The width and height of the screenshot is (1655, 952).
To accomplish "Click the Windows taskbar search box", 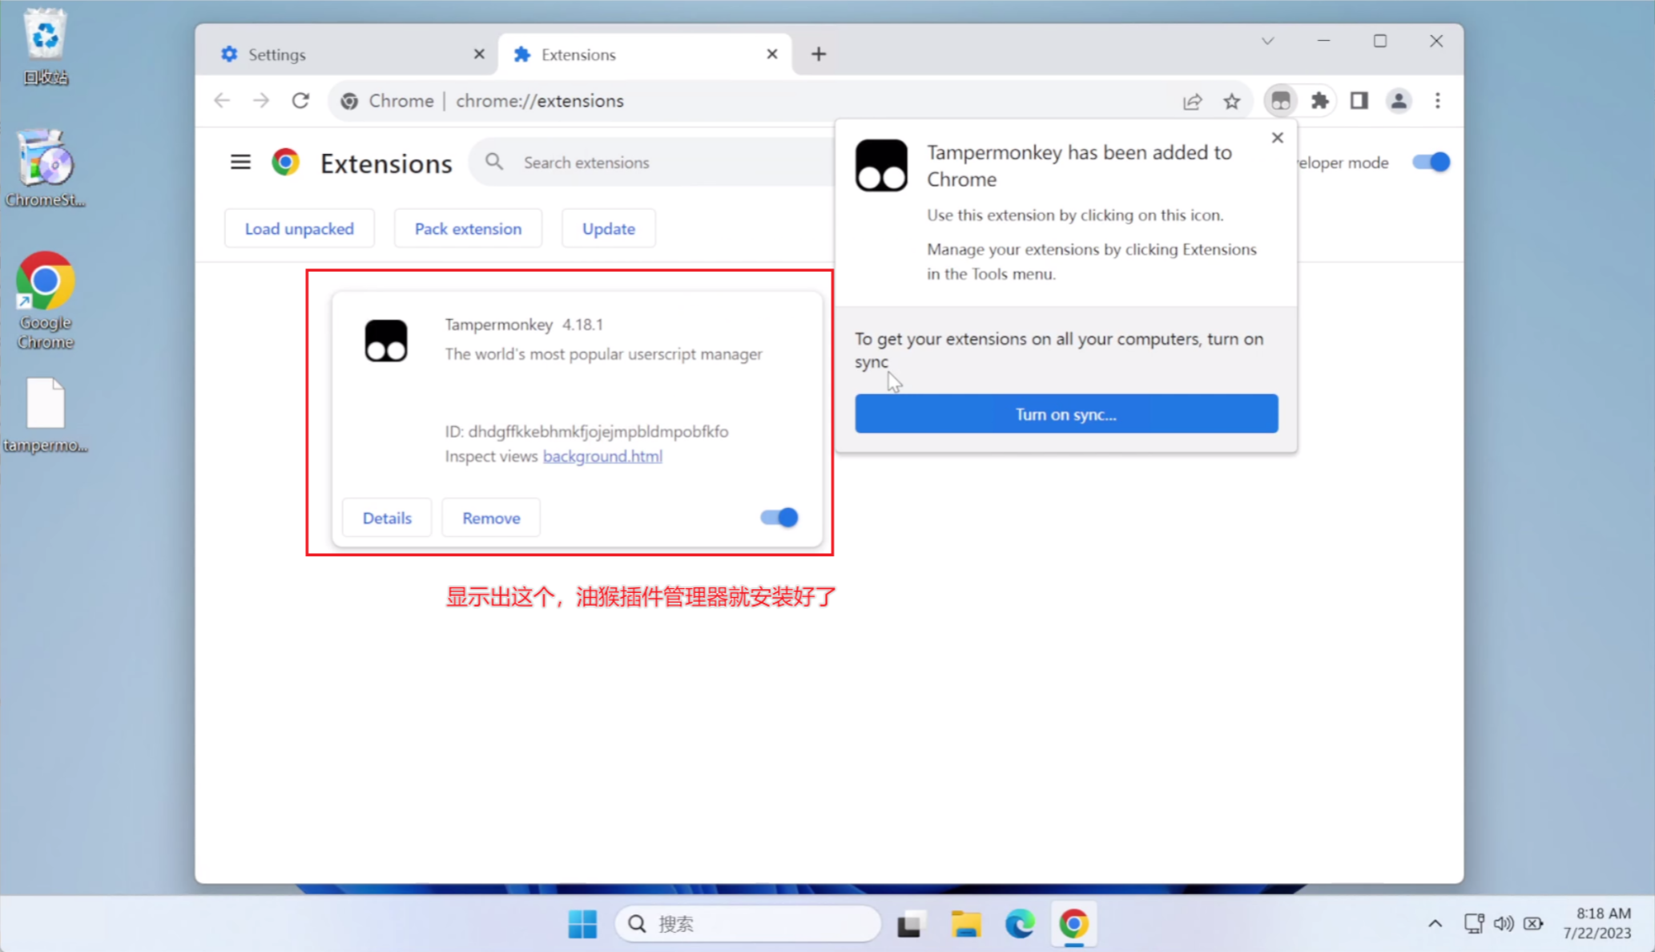I will [x=748, y=924].
